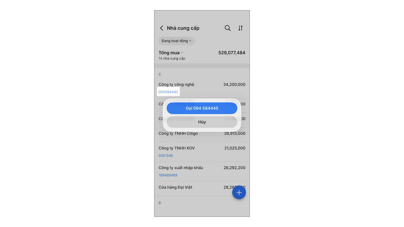Image resolution: width=404 pixels, height=227 pixels.
Task: Tap phone number 189489489 link
Action: (x=168, y=175)
